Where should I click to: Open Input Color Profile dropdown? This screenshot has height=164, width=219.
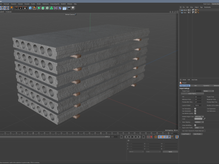(x=199, y=128)
